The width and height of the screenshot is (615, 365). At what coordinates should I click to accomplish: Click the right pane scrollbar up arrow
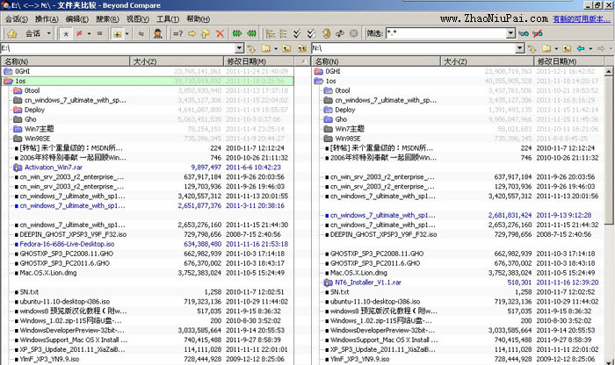pos(608,71)
